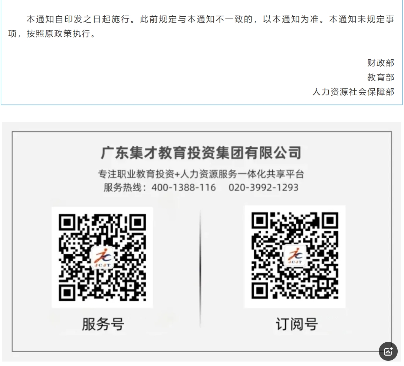404x366 pixels.
Task: Click the signature text 人力资源社会保障部
Action: 353,92
